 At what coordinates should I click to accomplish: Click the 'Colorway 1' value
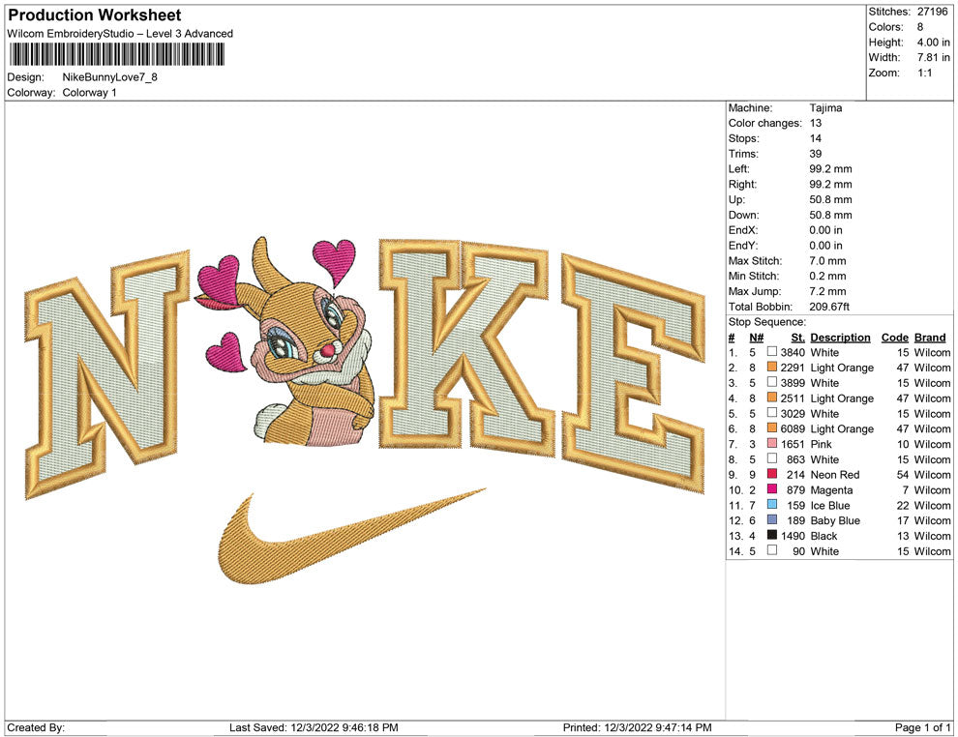(89, 93)
